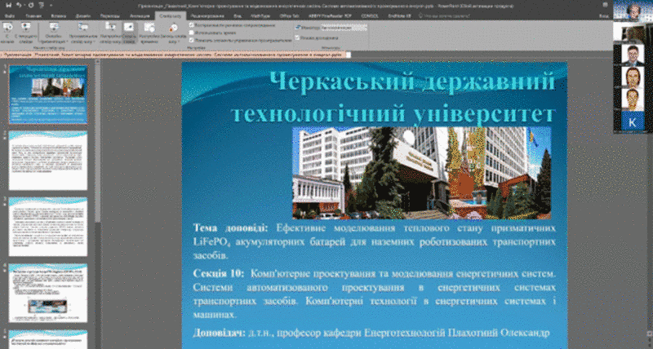Toggle the Show Media Controls checkbox

pyautogui.click(x=192, y=38)
